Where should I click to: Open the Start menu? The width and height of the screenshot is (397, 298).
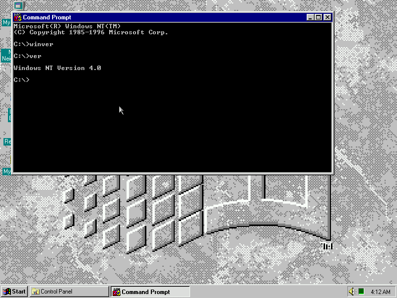click(14, 292)
